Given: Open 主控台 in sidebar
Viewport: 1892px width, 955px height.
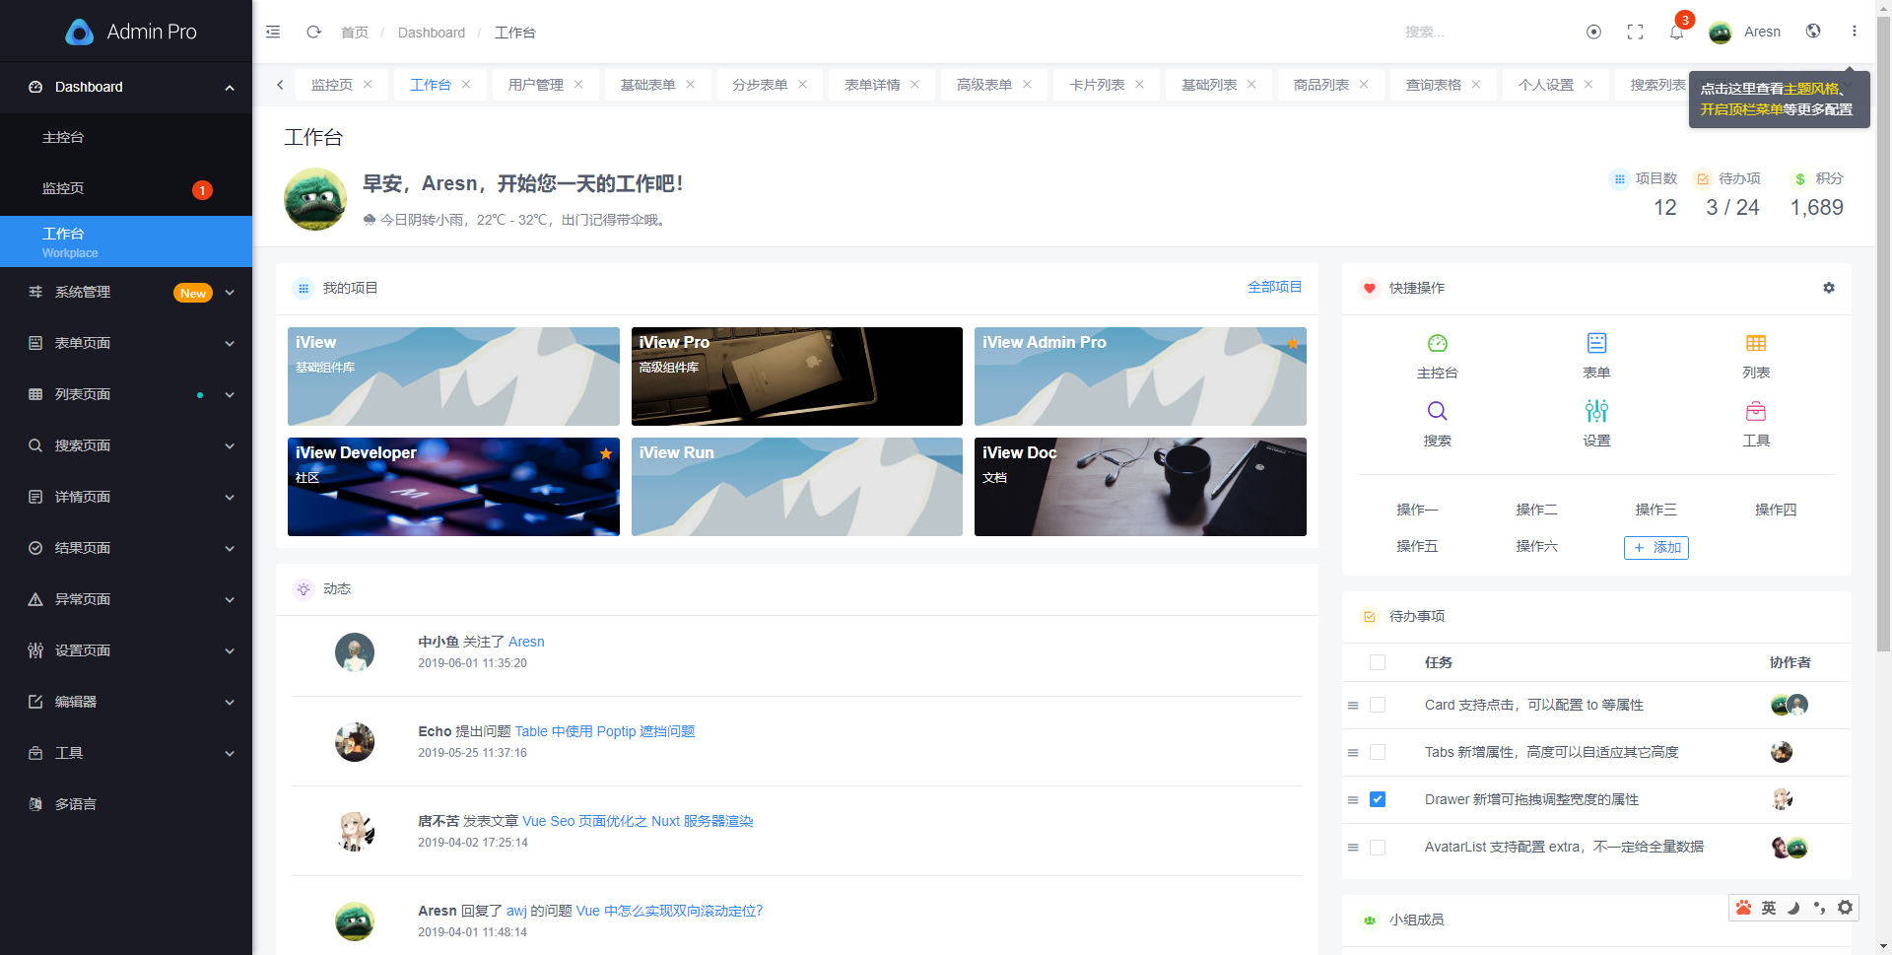Looking at the screenshot, I should tap(126, 138).
